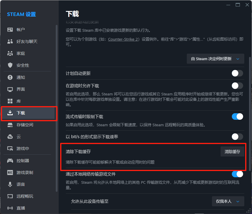Click the 安全性 shield icon in sidebar

tap(10, 65)
